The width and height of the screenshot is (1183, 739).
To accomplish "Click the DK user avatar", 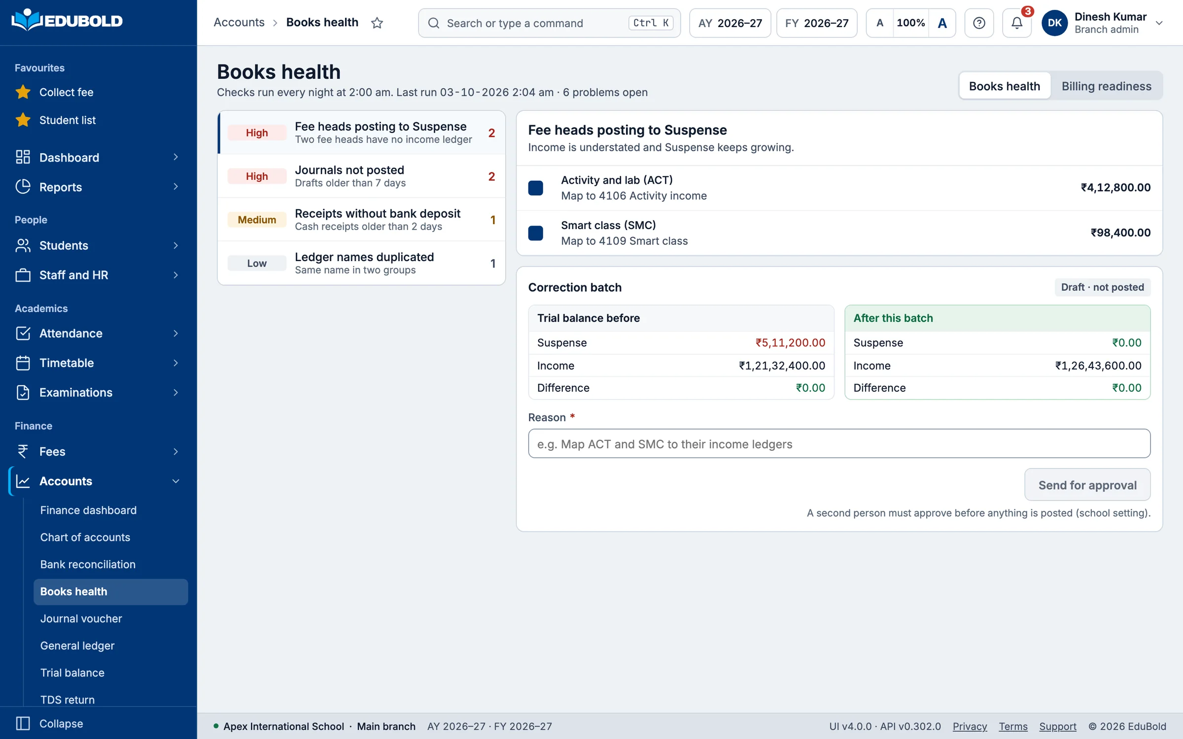I will coord(1054,23).
